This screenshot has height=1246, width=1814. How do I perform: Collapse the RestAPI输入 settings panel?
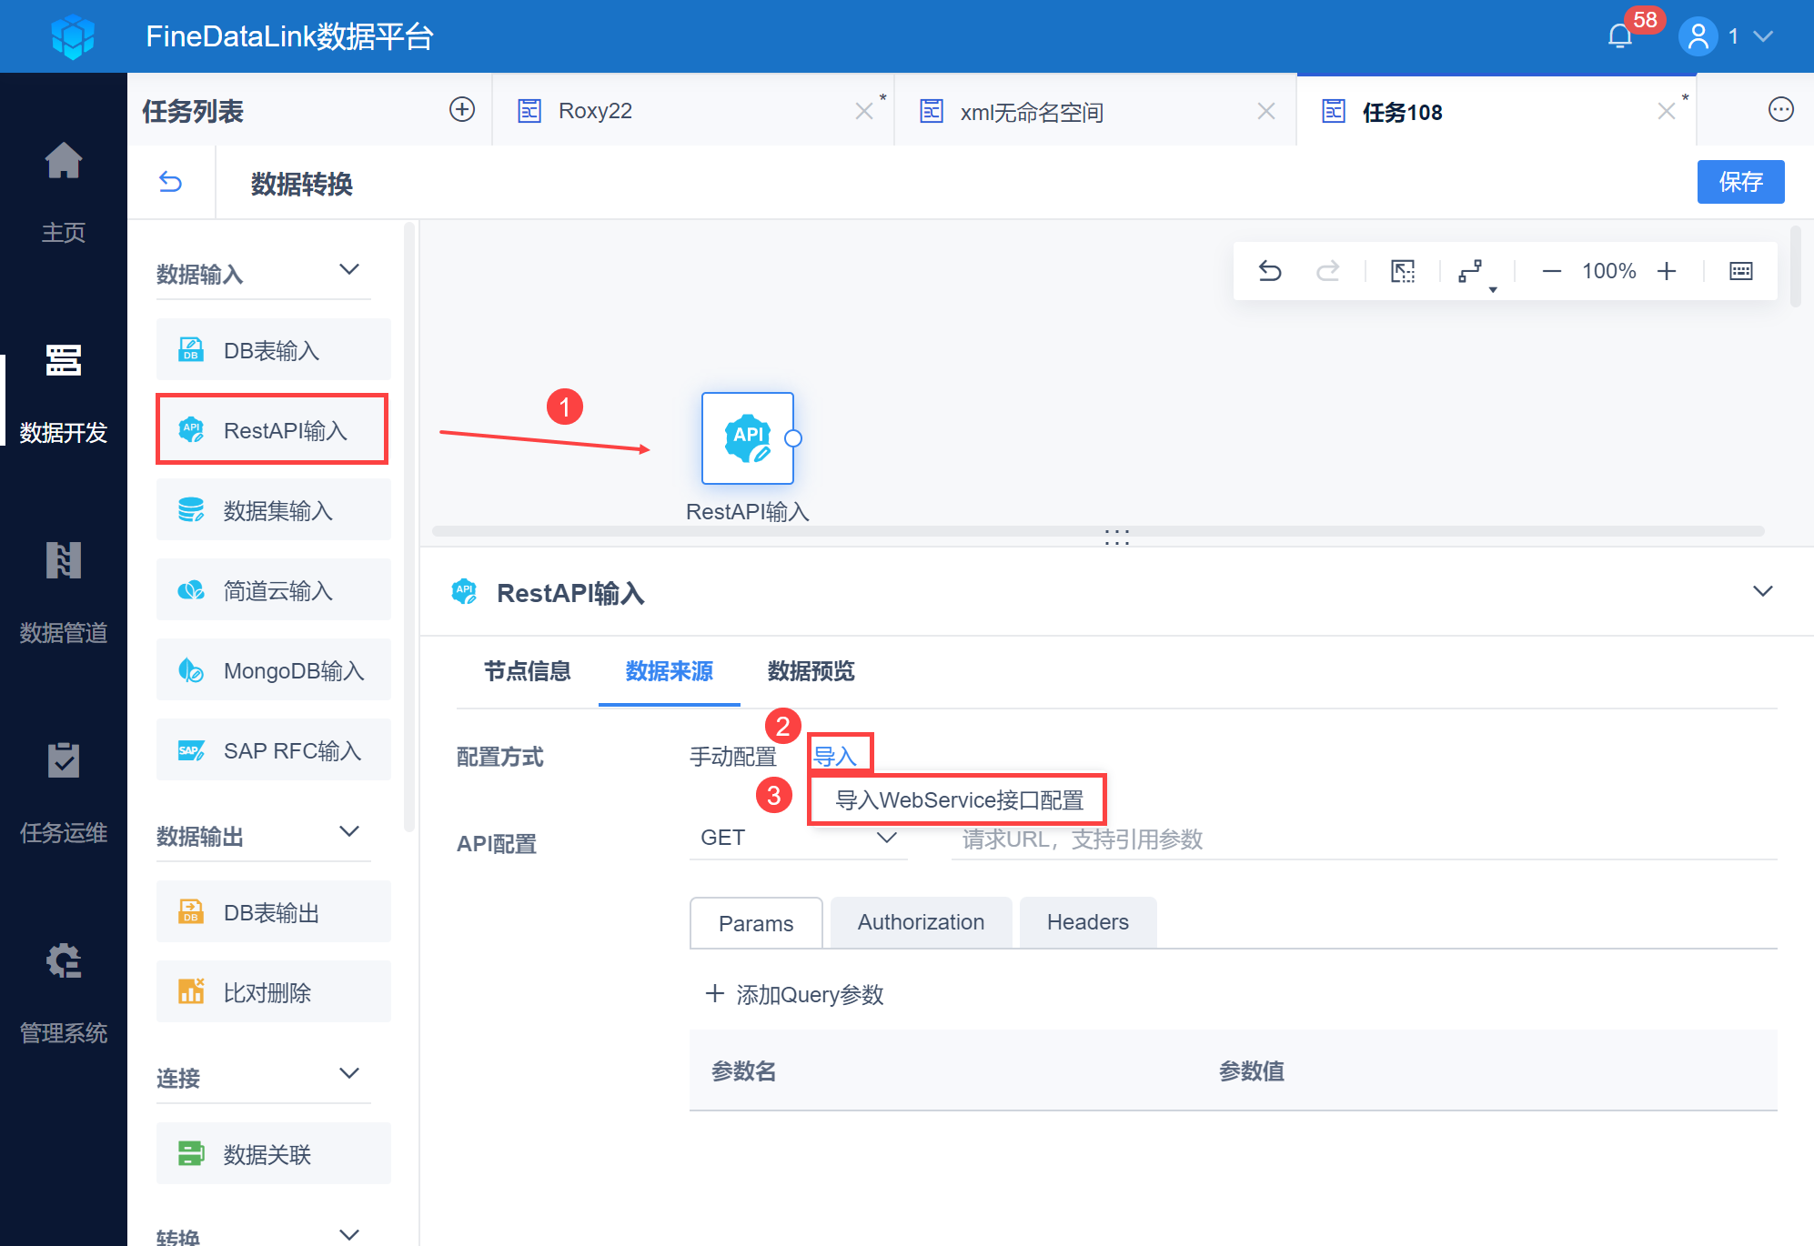click(x=1762, y=592)
